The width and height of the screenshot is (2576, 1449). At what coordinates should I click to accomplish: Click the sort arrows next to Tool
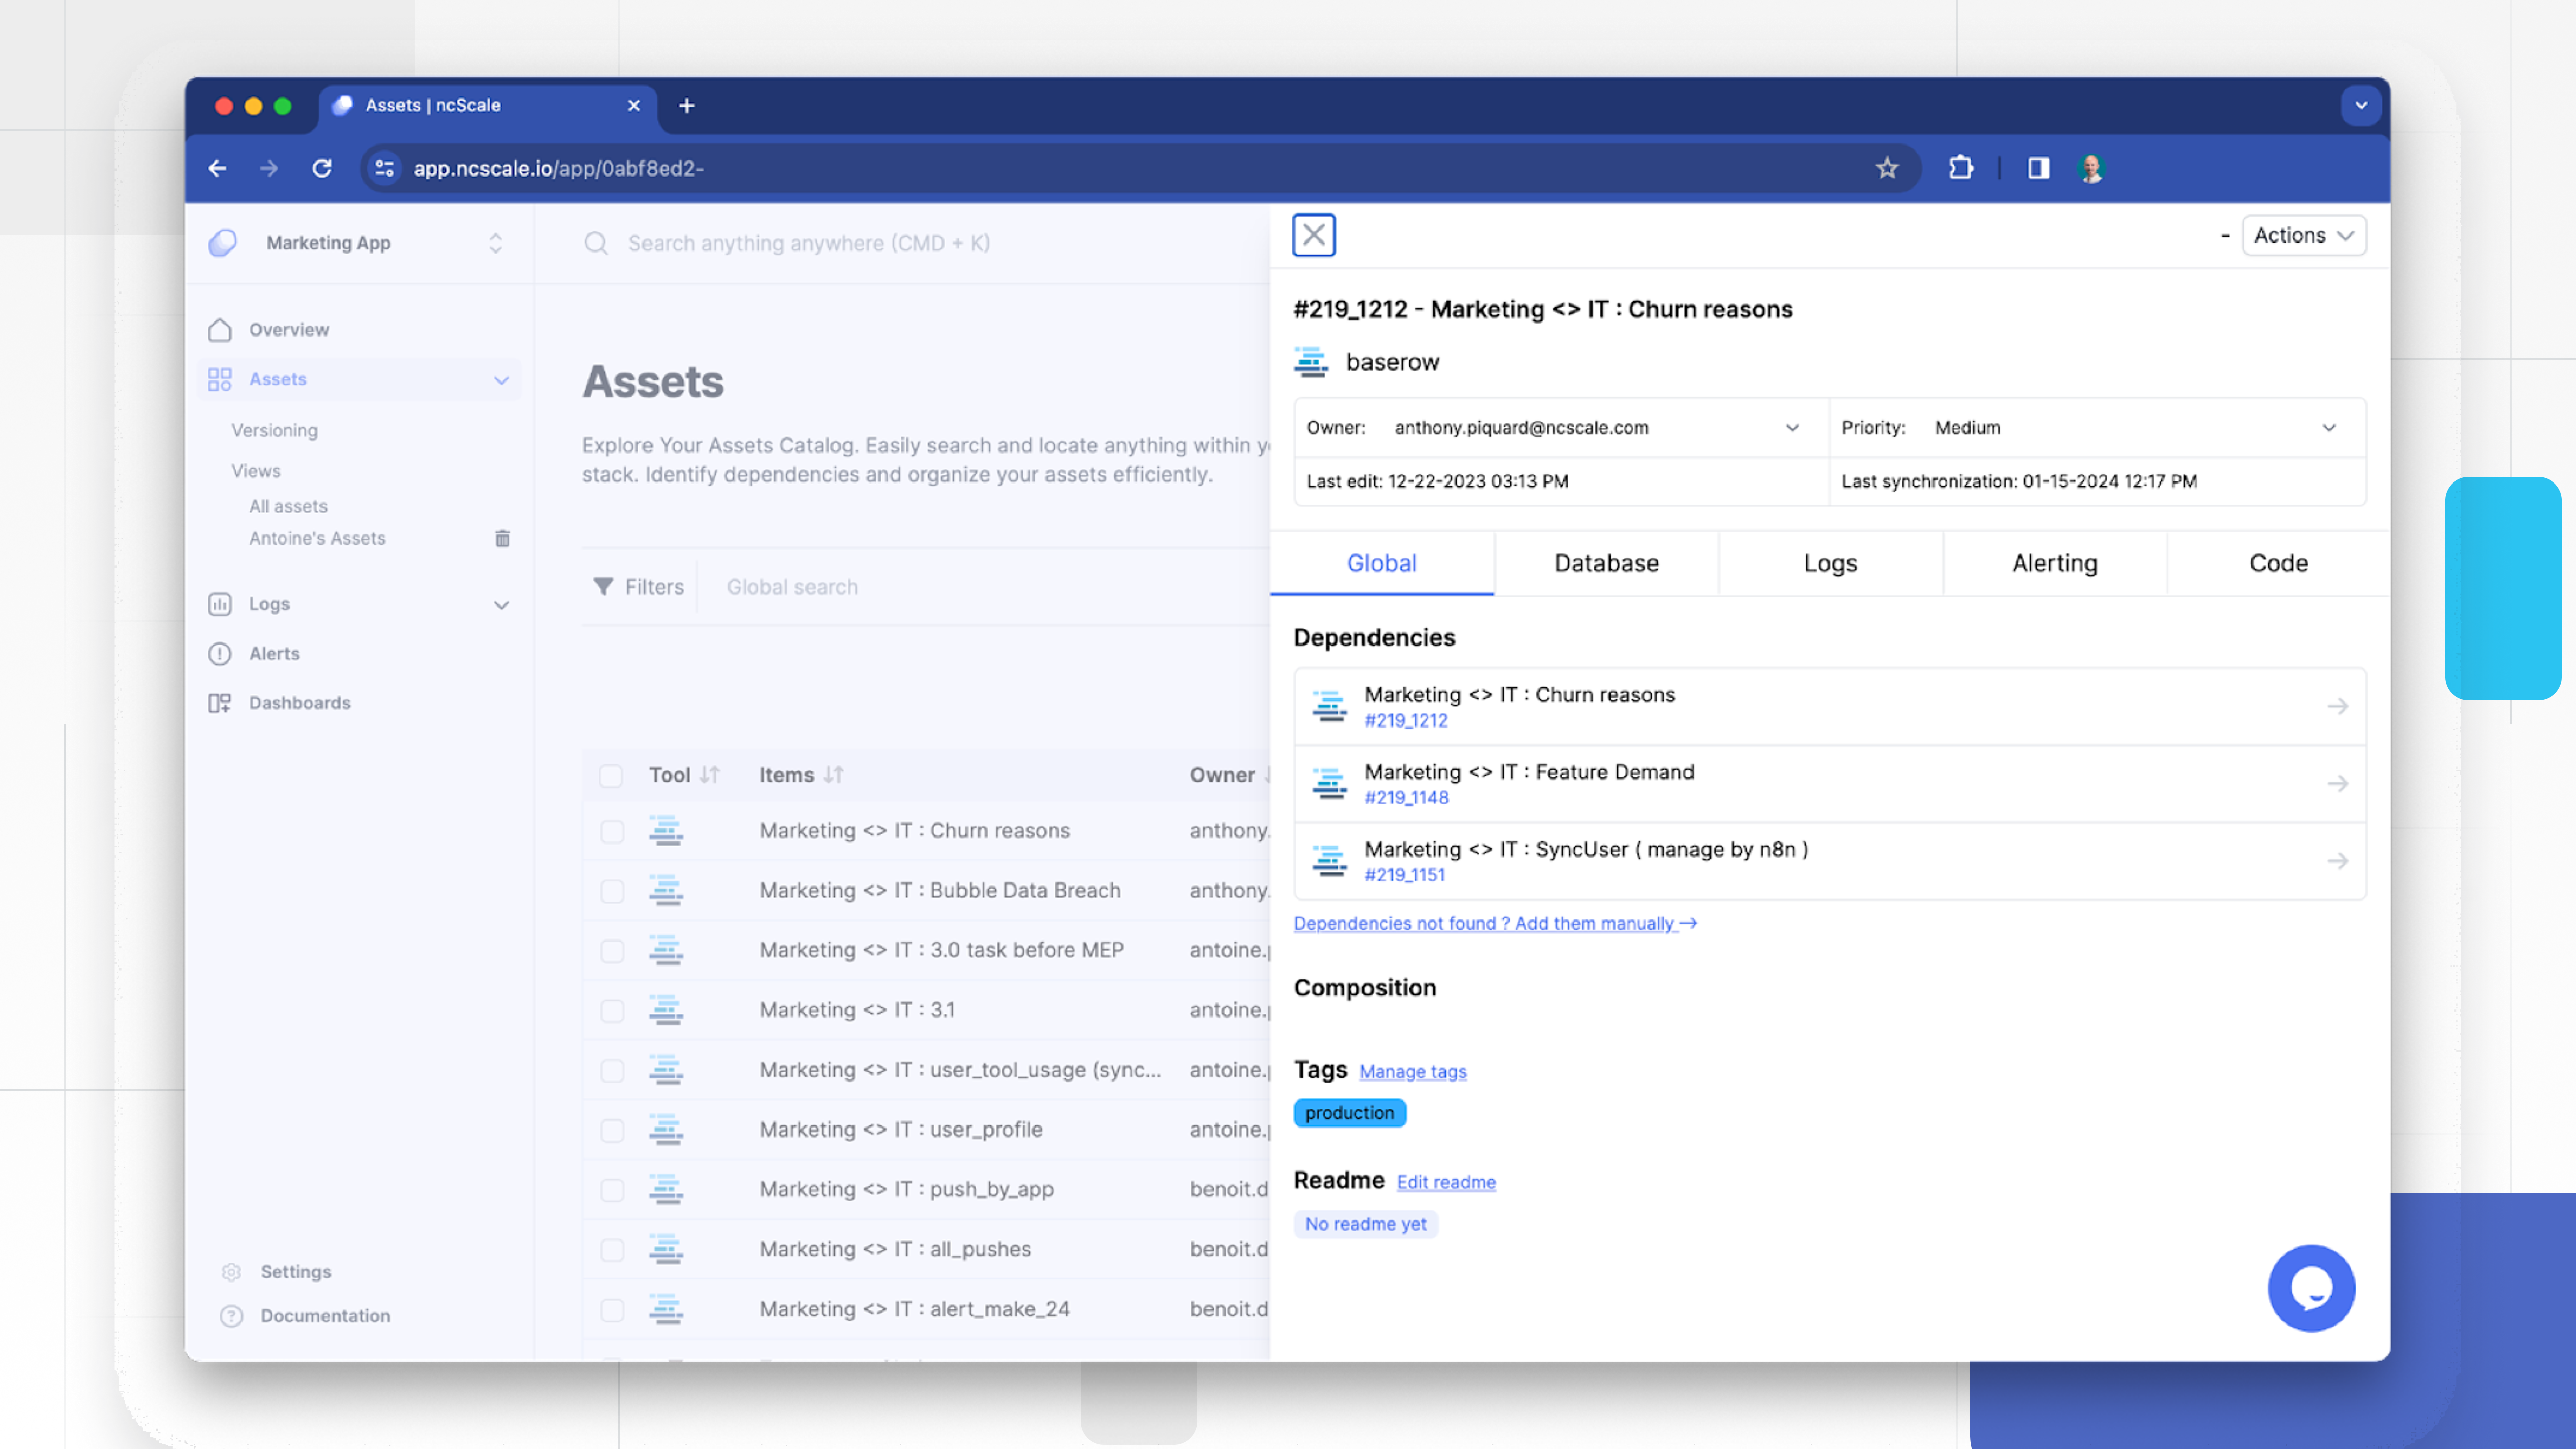point(710,775)
